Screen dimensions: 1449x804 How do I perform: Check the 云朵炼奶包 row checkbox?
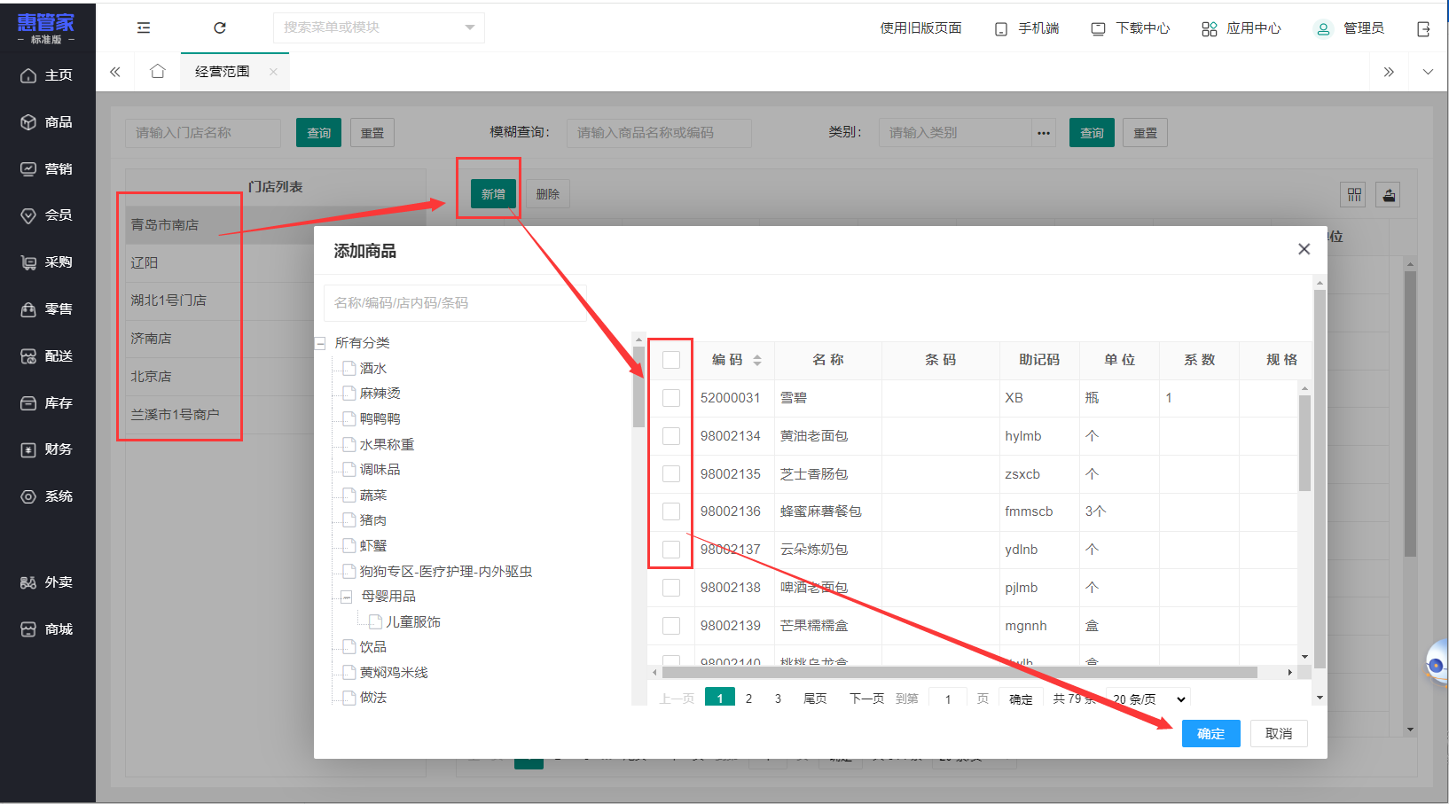point(671,550)
